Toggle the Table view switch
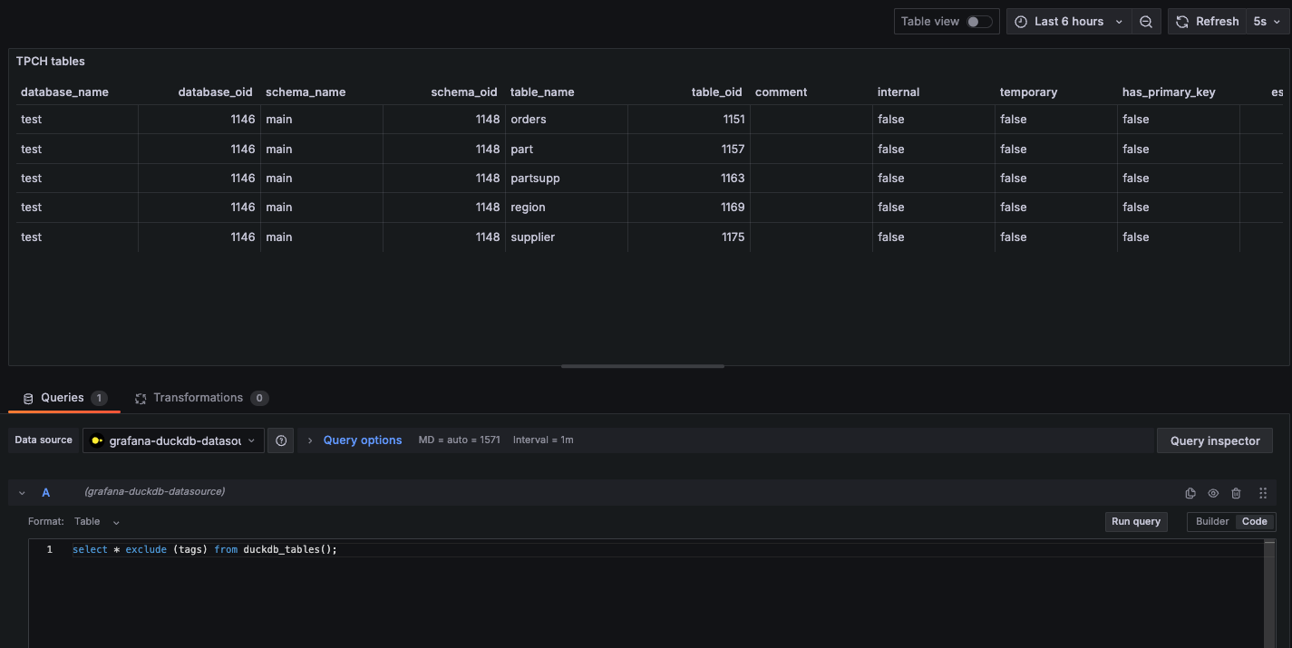This screenshot has height=648, width=1292. 979,22
